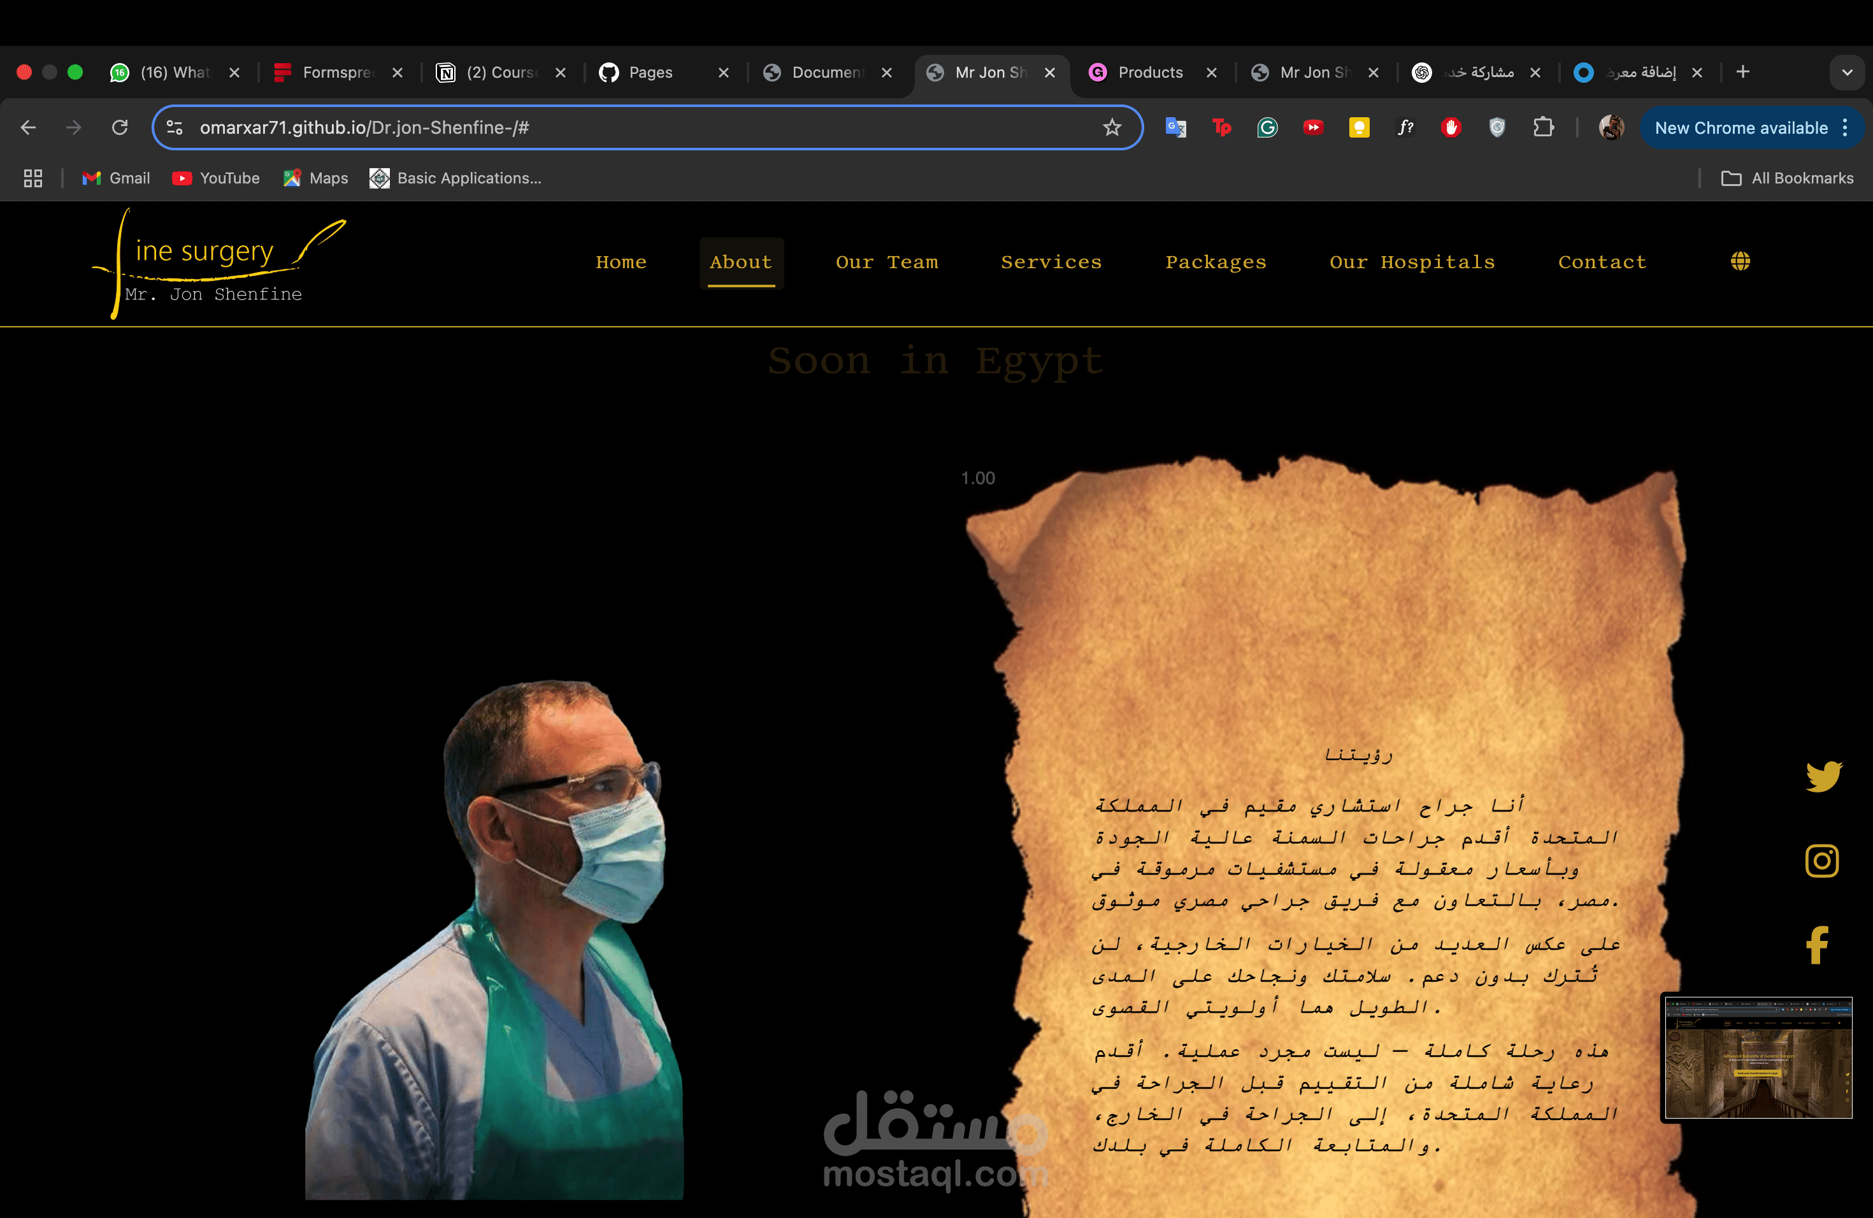Click the New Chrome available button

(1740, 127)
